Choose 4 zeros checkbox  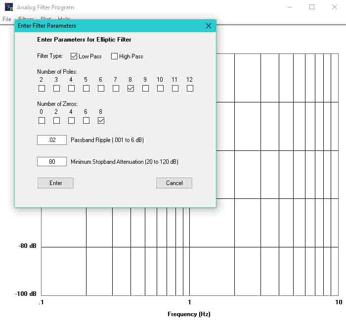point(71,121)
